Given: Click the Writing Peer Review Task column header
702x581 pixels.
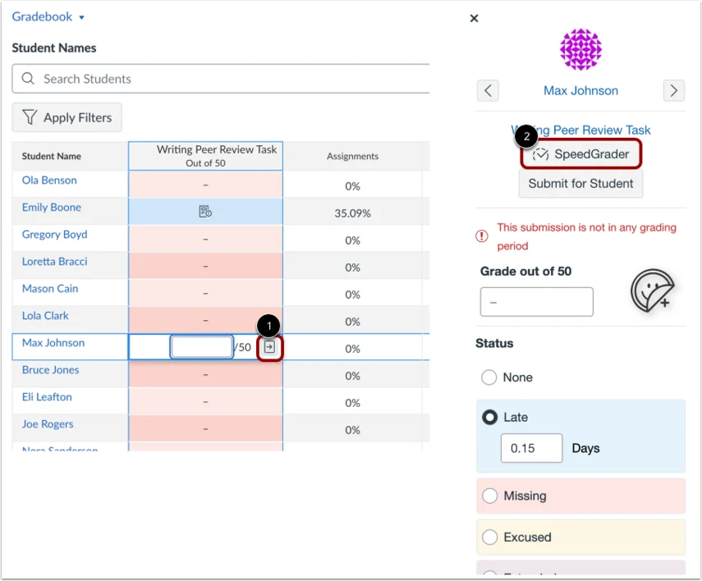Looking at the screenshot, I should click(205, 156).
